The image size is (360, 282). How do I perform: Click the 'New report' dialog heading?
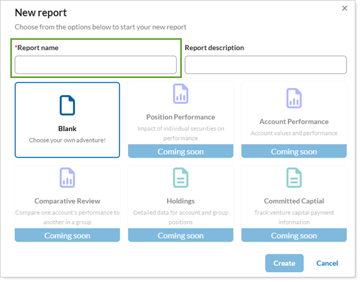tap(41, 12)
